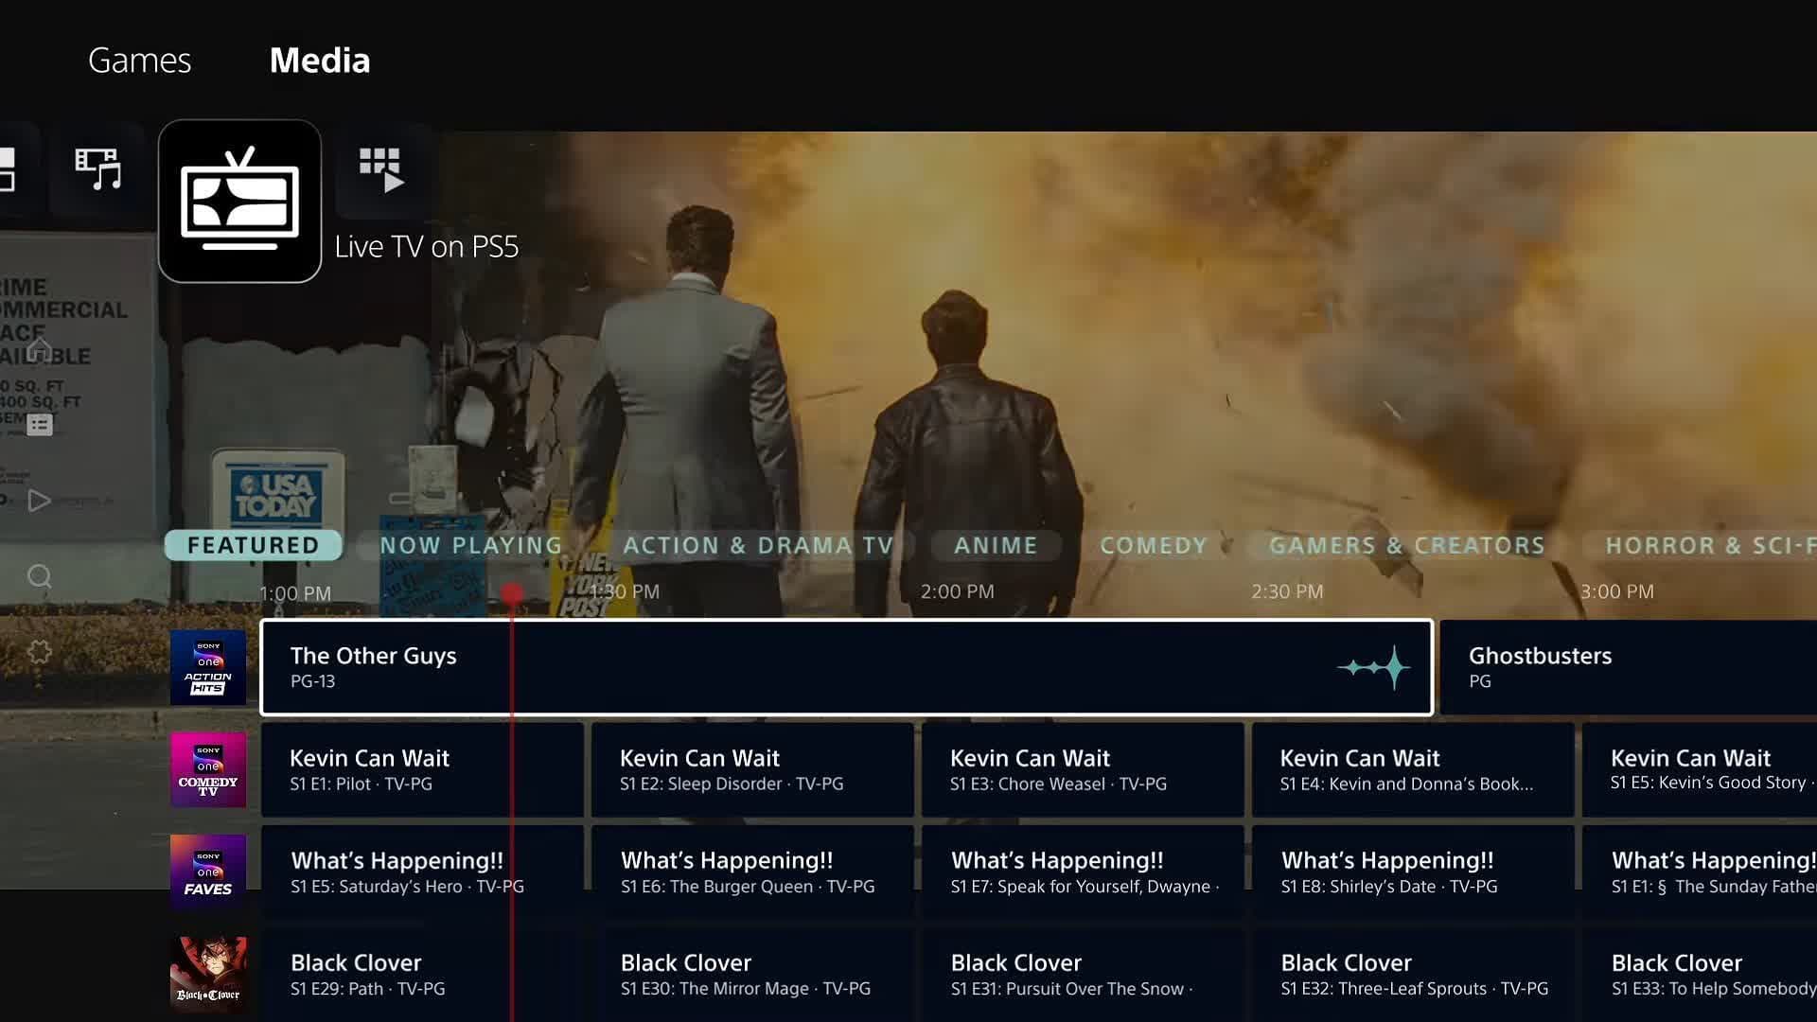Click the sparkle icon on The Other Guys

point(1374,667)
